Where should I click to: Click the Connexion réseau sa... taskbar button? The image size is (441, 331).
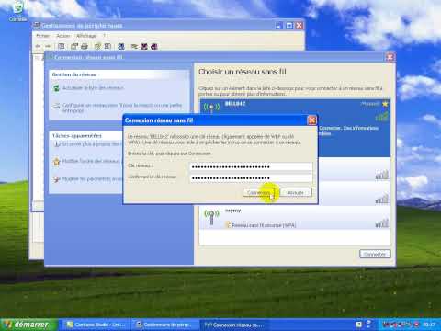click(x=234, y=325)
